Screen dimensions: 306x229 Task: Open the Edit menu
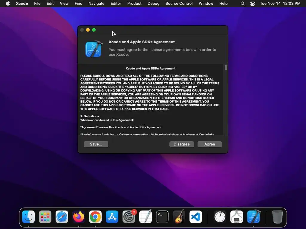click(50, 4)
